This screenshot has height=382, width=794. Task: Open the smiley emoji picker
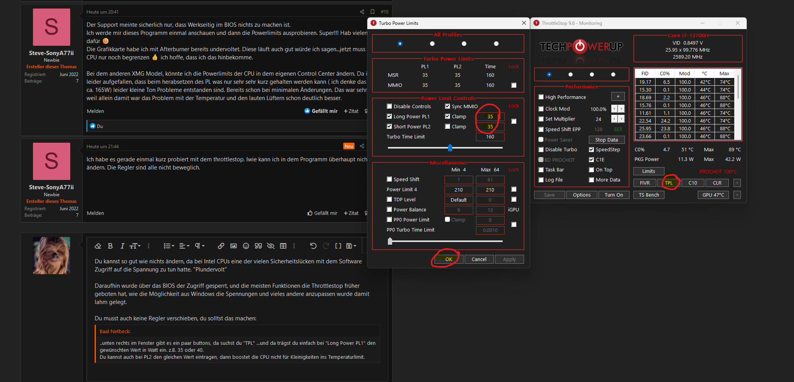click(246, 246)
